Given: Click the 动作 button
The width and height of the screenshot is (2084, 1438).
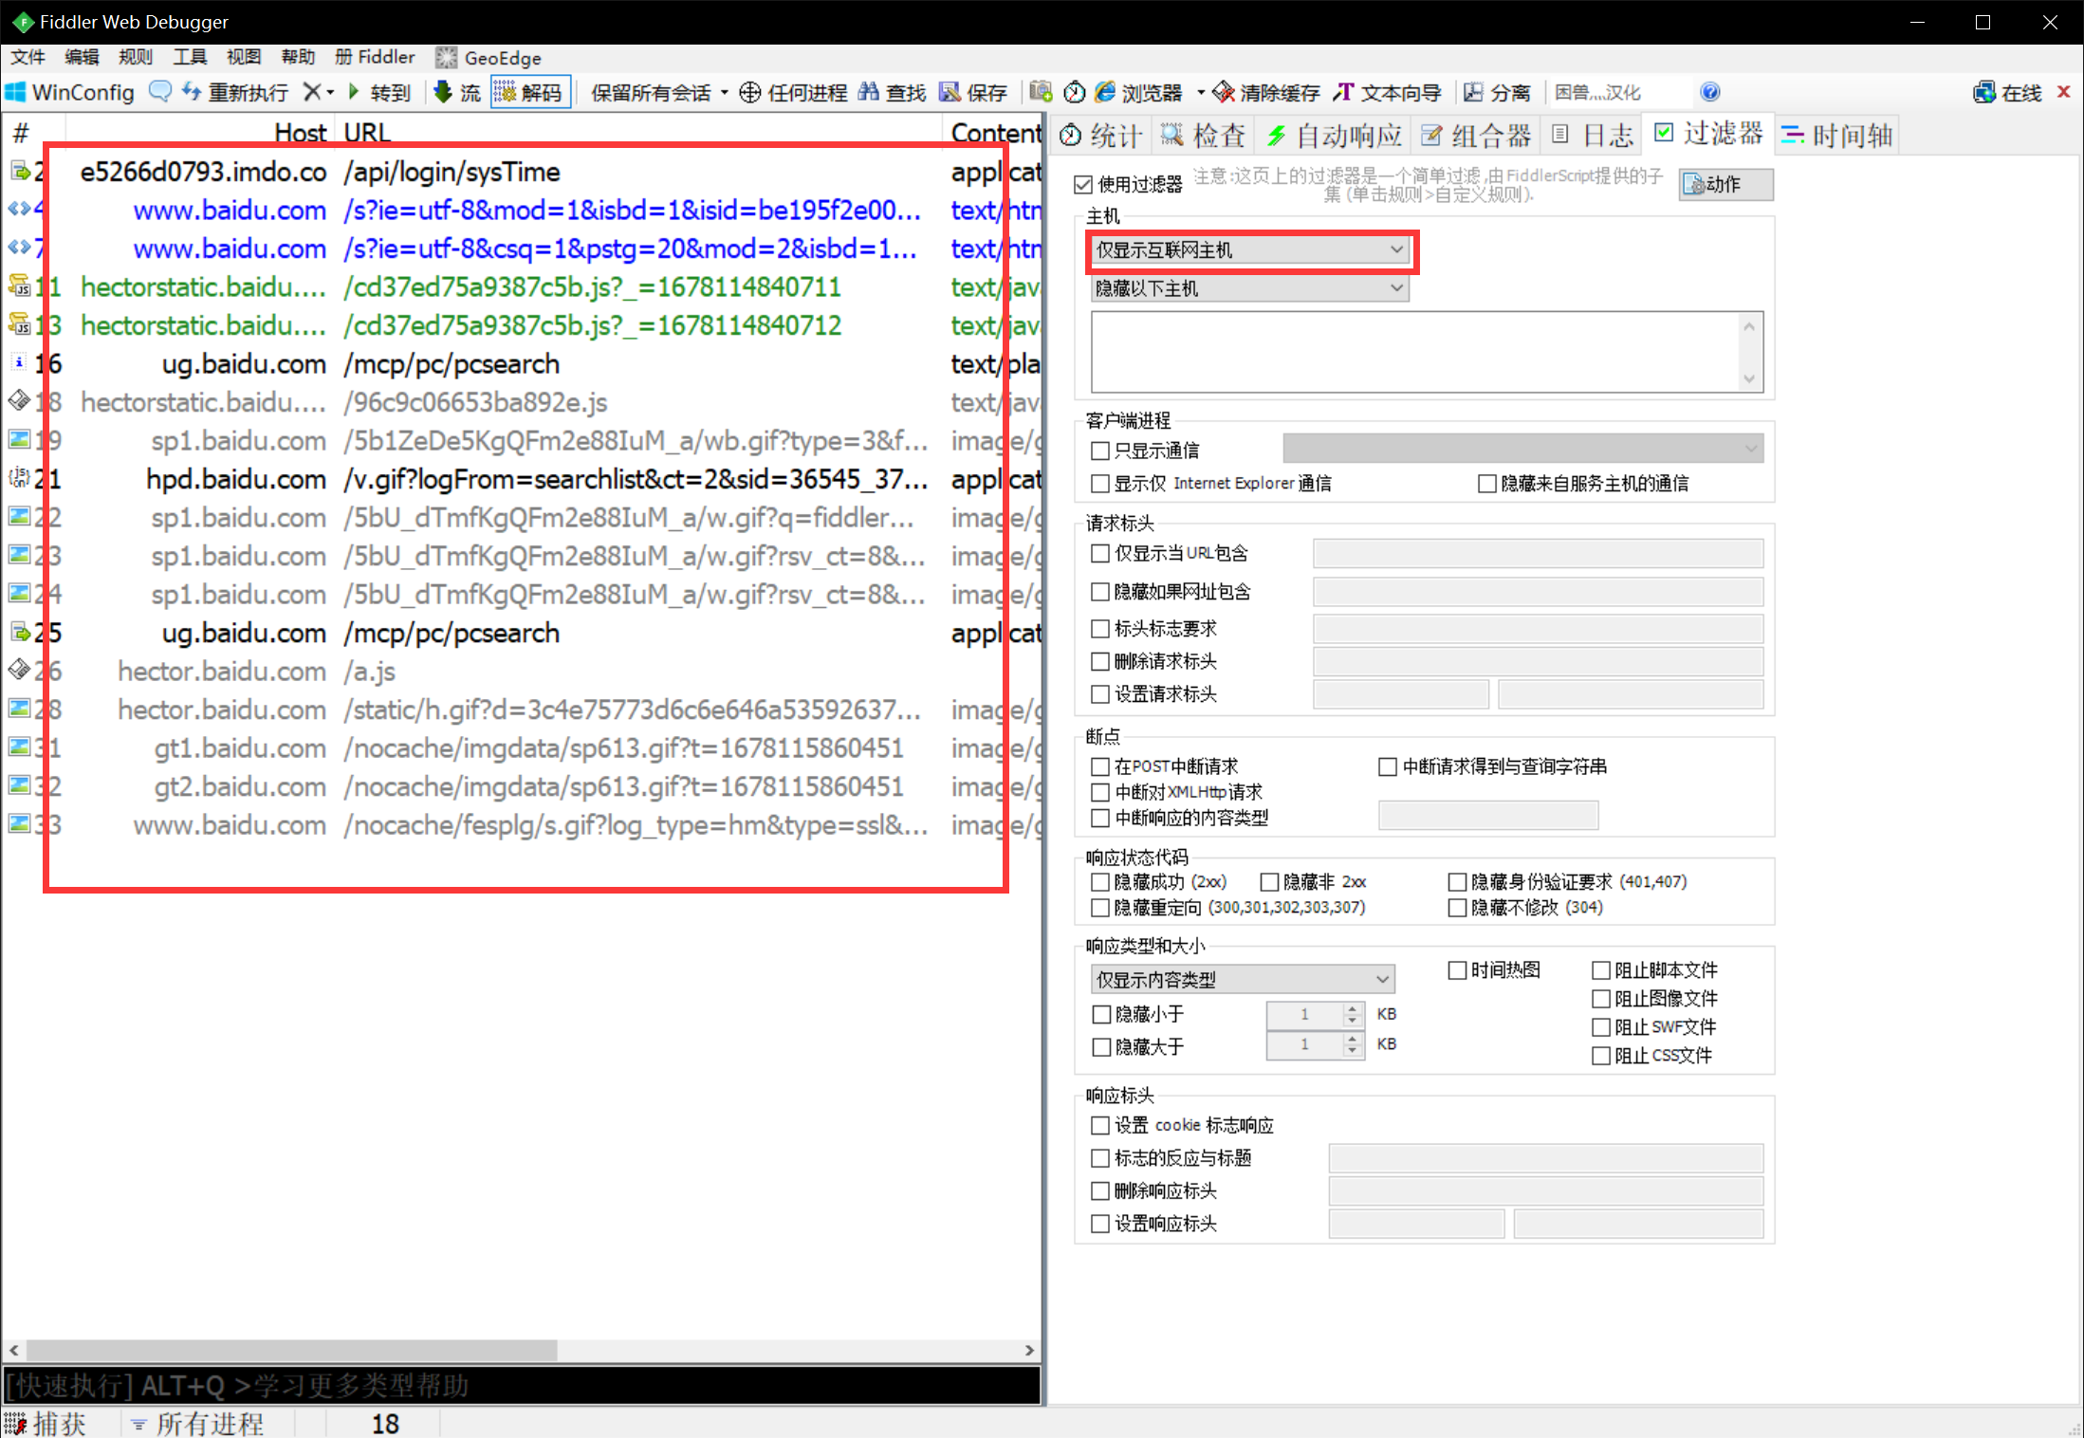Looking at the screenshot, I should [x=1724, y=184].
